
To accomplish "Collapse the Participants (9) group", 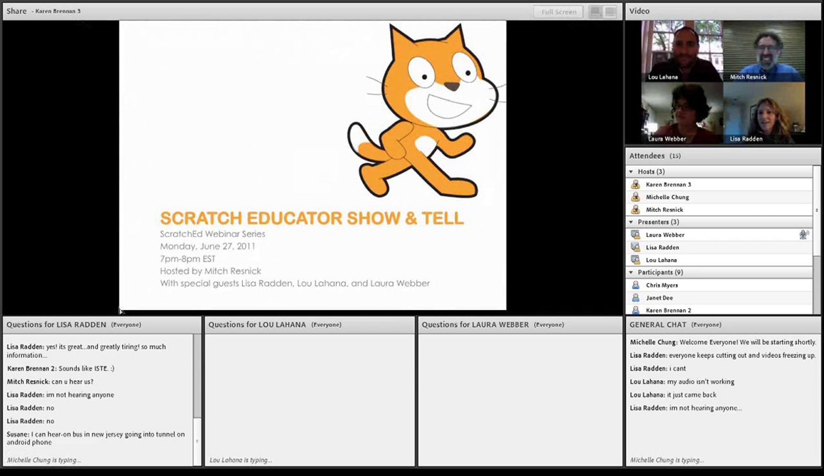I will tap(631, 272).
